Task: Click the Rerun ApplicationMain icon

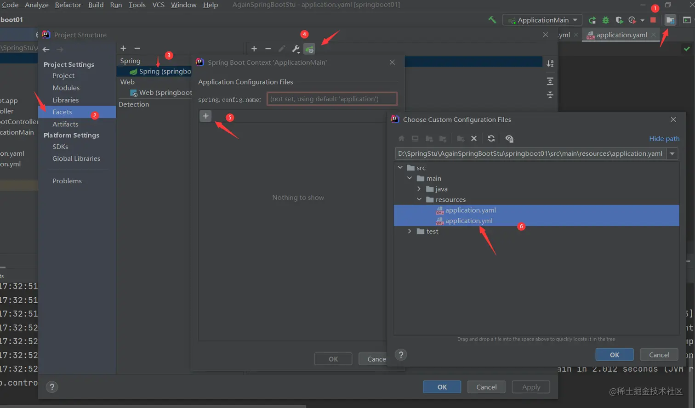Action: coord(592,20)
